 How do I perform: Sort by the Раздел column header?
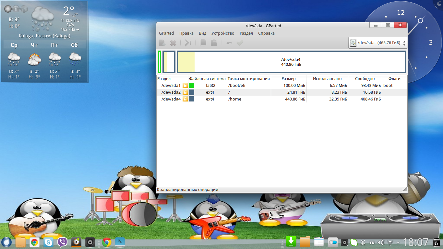[x=172, y=79]
